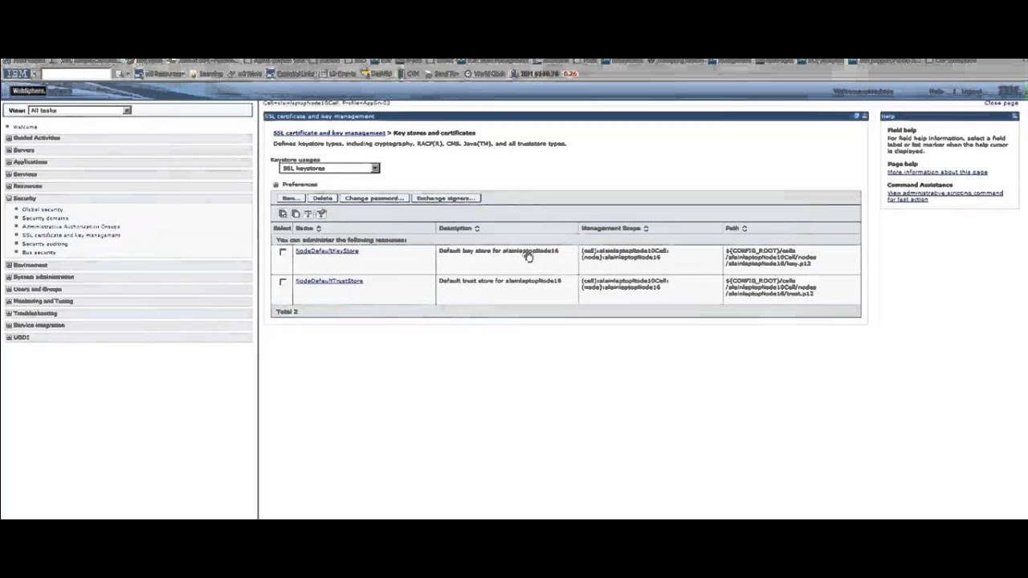Expand UDDI navigation group
Image resolution: width=1028 pixels, height=578 pixels.
tap(9, 337)
